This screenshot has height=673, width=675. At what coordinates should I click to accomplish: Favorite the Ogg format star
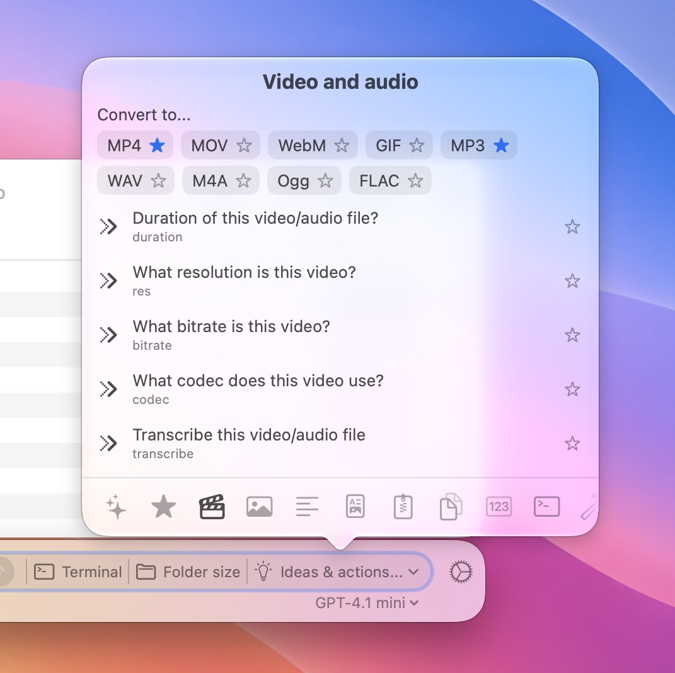(x=325, y=181)
